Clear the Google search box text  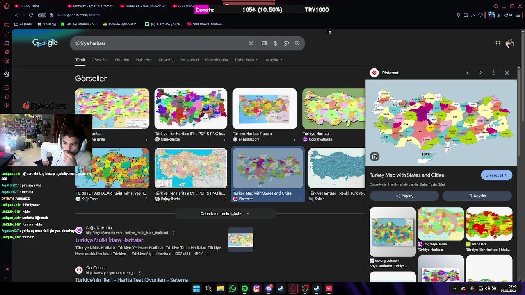251,43
